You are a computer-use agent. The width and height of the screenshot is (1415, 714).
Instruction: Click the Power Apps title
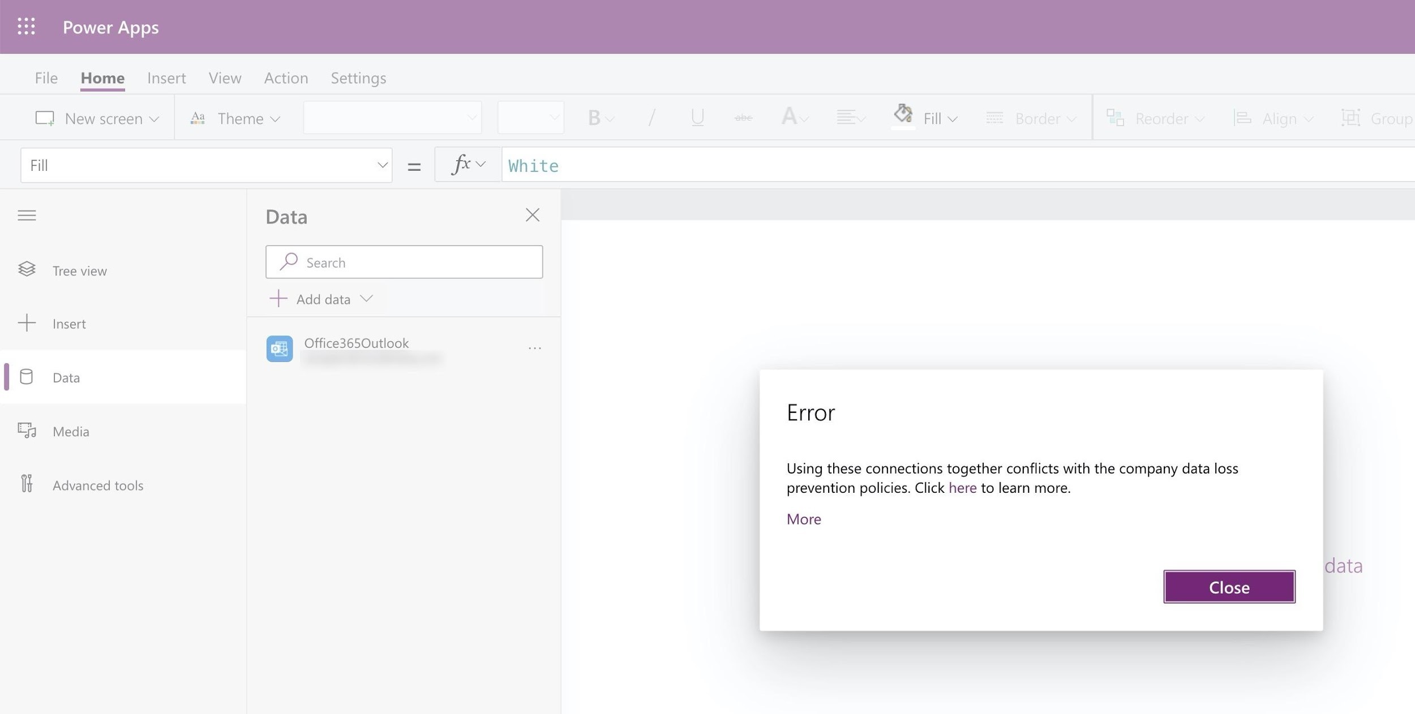(111, 27)
